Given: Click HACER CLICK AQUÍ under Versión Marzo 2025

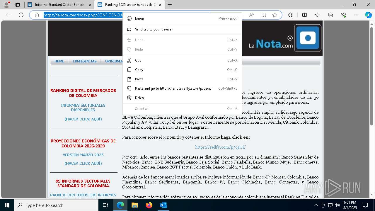Looking at the screenshot, I should point(83,163).
